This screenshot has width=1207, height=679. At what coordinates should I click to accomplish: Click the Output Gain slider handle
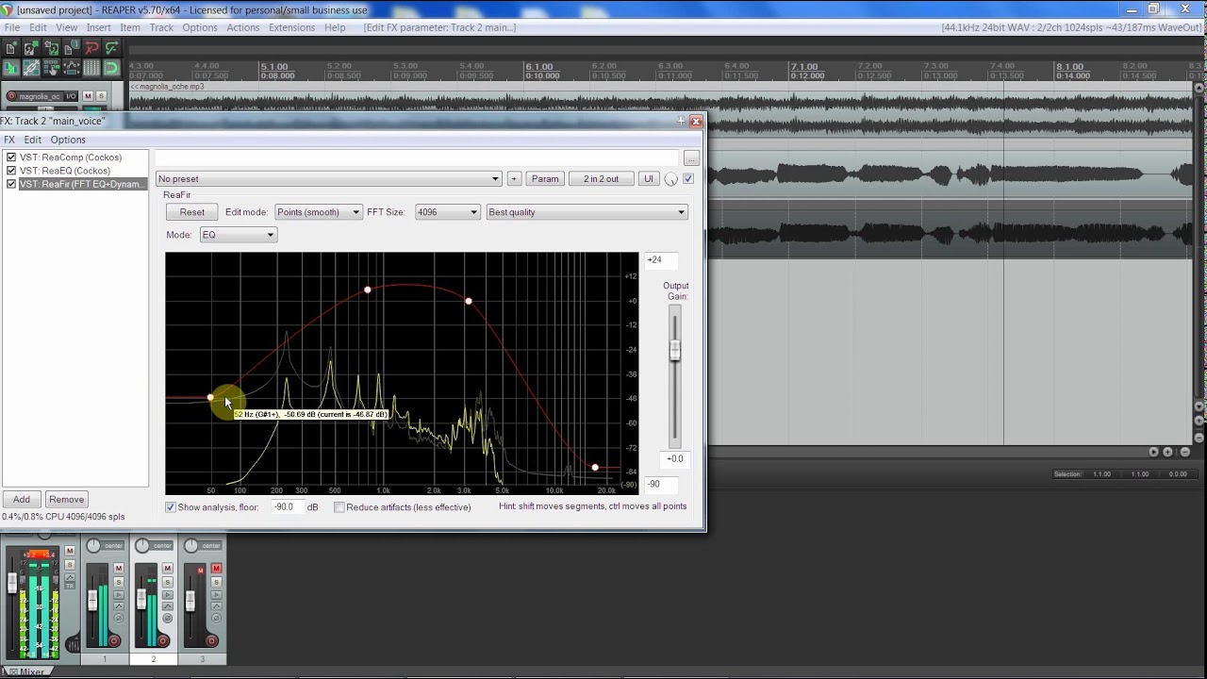675,350
